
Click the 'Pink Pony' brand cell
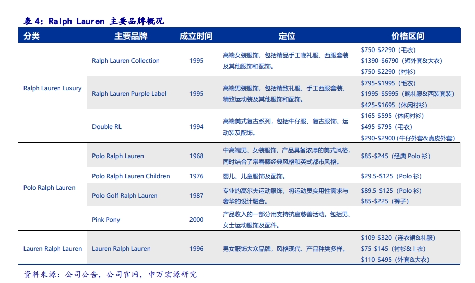coord(106,219)
